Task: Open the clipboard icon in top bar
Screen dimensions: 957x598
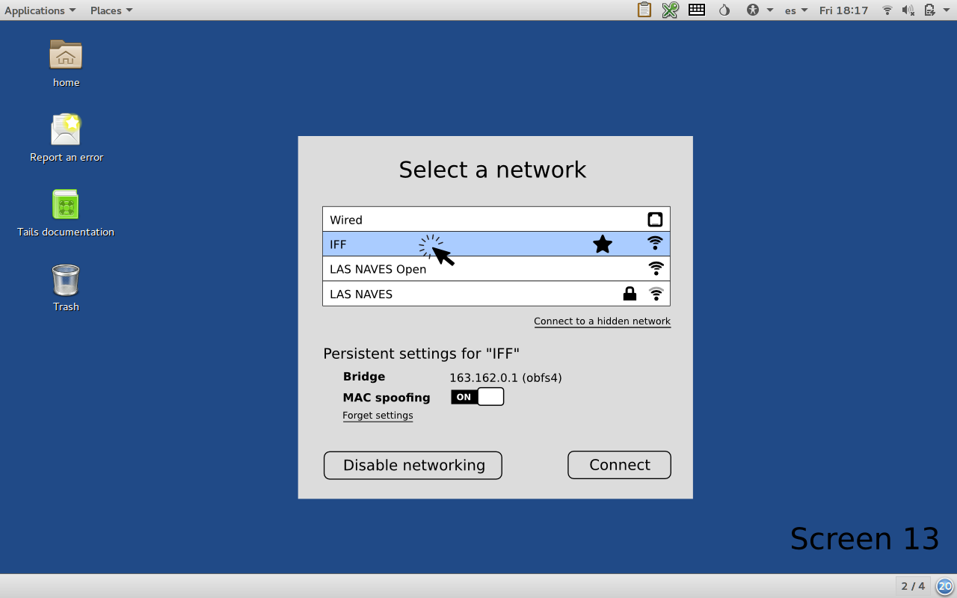Action: (x=644, y=10)
